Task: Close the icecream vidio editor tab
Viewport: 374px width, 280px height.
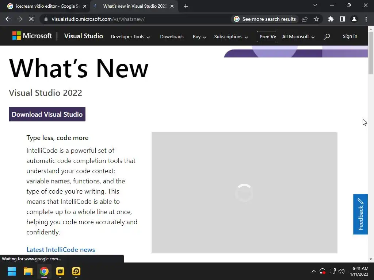Action: [85, 6]
